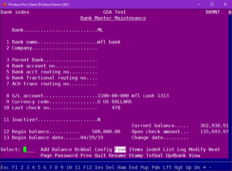
Task: Click the begin balance date 04/29/19
Action: (92, 138)
